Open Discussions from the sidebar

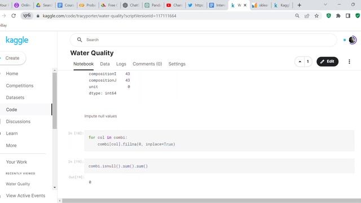pyautogui.click(x=18, y=122)
